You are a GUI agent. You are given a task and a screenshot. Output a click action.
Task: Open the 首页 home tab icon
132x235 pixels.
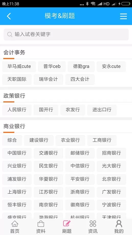[15, 224]
